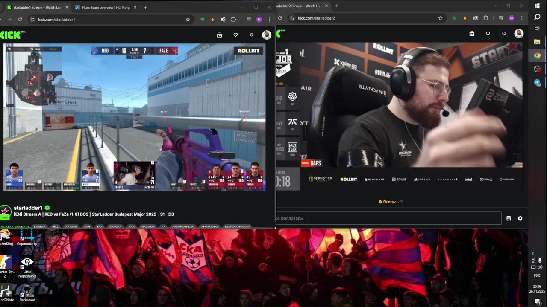Open orange flame extension in starladder1 window
Screen dimensions: 547x307
coord(213,19)
